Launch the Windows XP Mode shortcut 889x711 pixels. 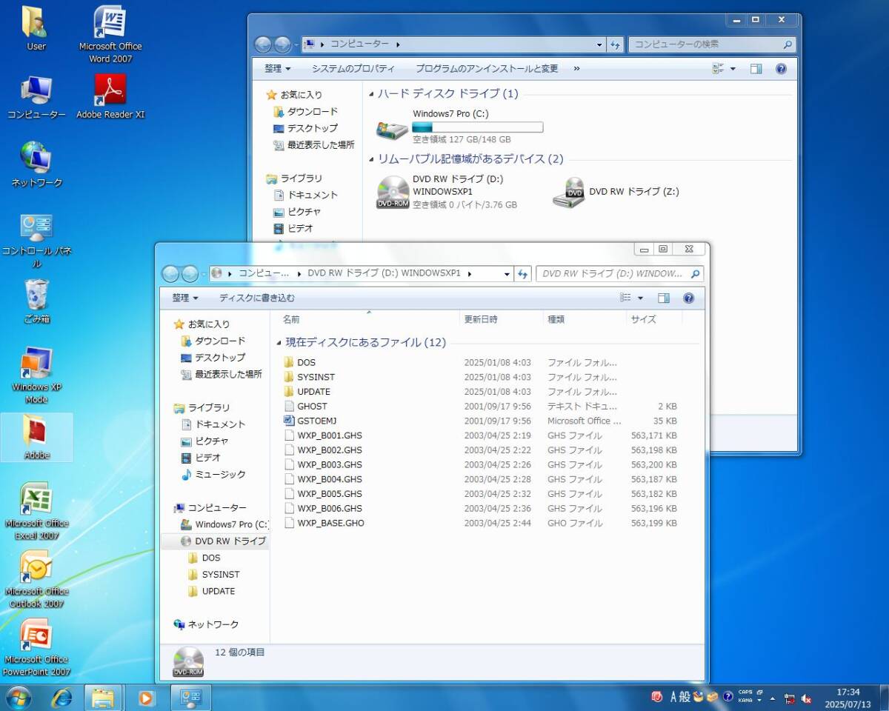(36, 375)
